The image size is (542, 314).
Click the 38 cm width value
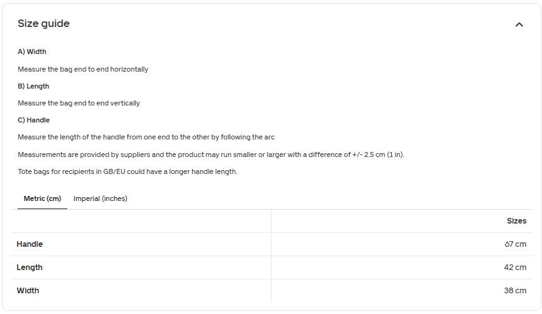[515, 291]
